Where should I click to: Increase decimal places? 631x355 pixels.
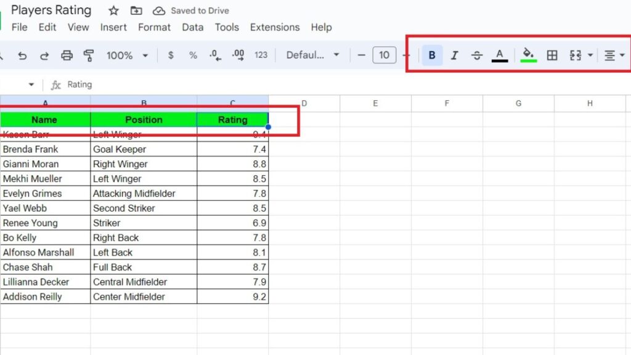(x=238, y=55)
